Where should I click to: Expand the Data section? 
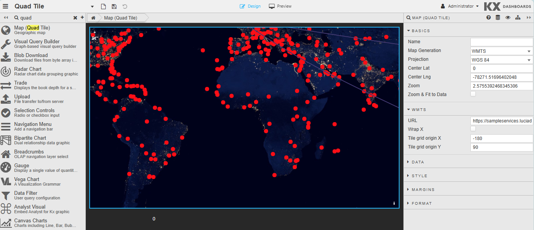(418, 162)
